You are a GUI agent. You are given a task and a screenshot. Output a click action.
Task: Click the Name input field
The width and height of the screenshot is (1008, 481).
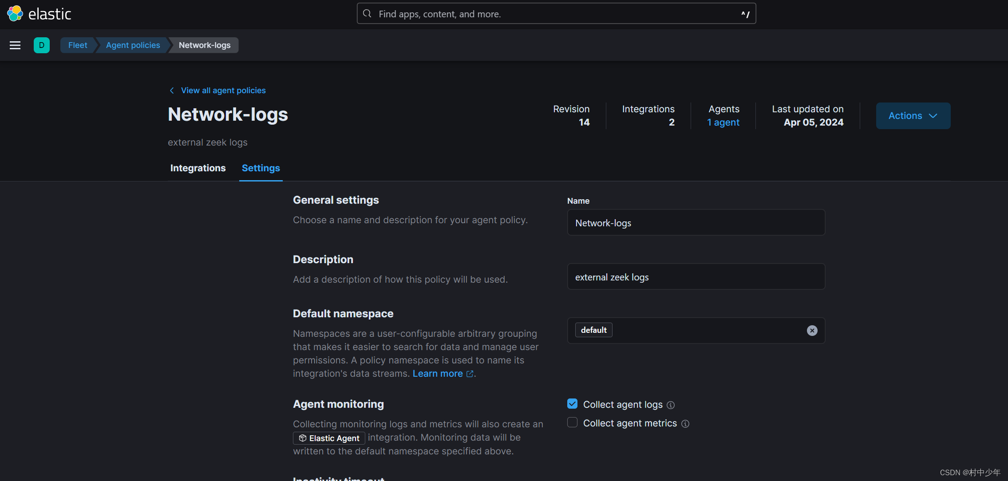[696, 222]
